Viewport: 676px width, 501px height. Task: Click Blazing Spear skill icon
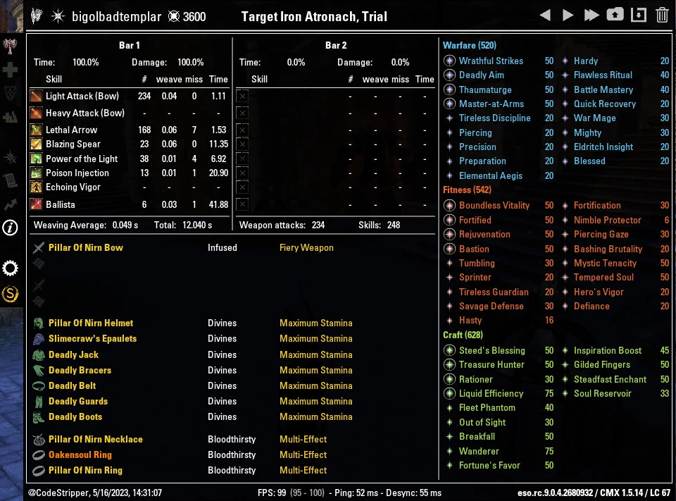pos(36,144)
